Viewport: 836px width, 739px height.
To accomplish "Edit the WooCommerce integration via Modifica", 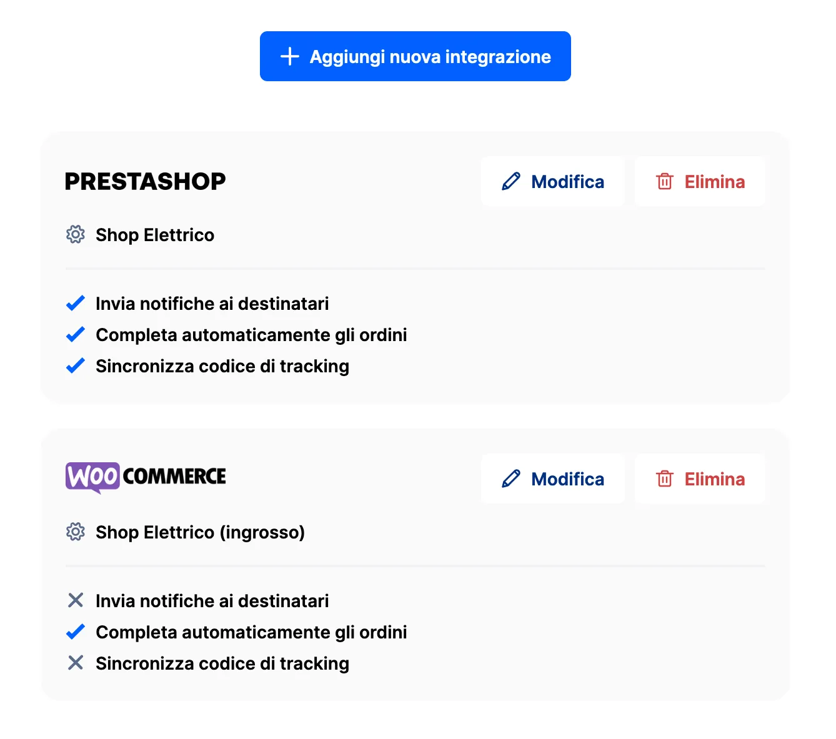I will pos(553,479).
